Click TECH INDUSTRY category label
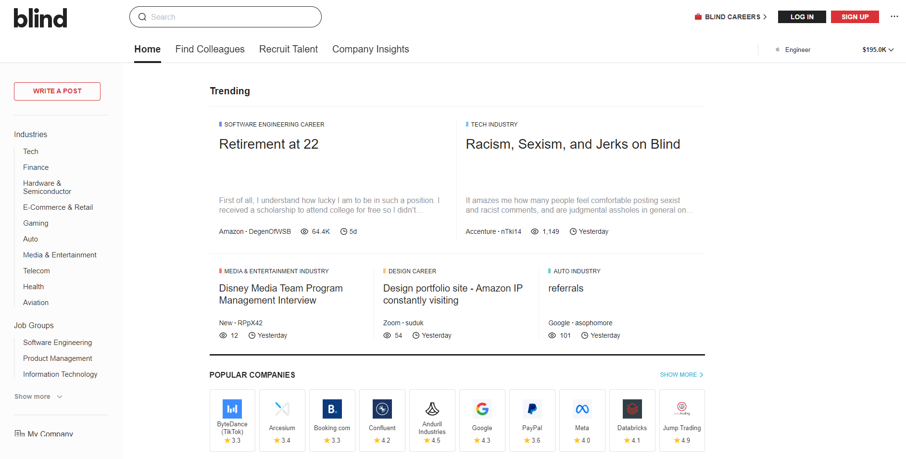The height and width of the screenshot is (459, 906). [494, 125]
